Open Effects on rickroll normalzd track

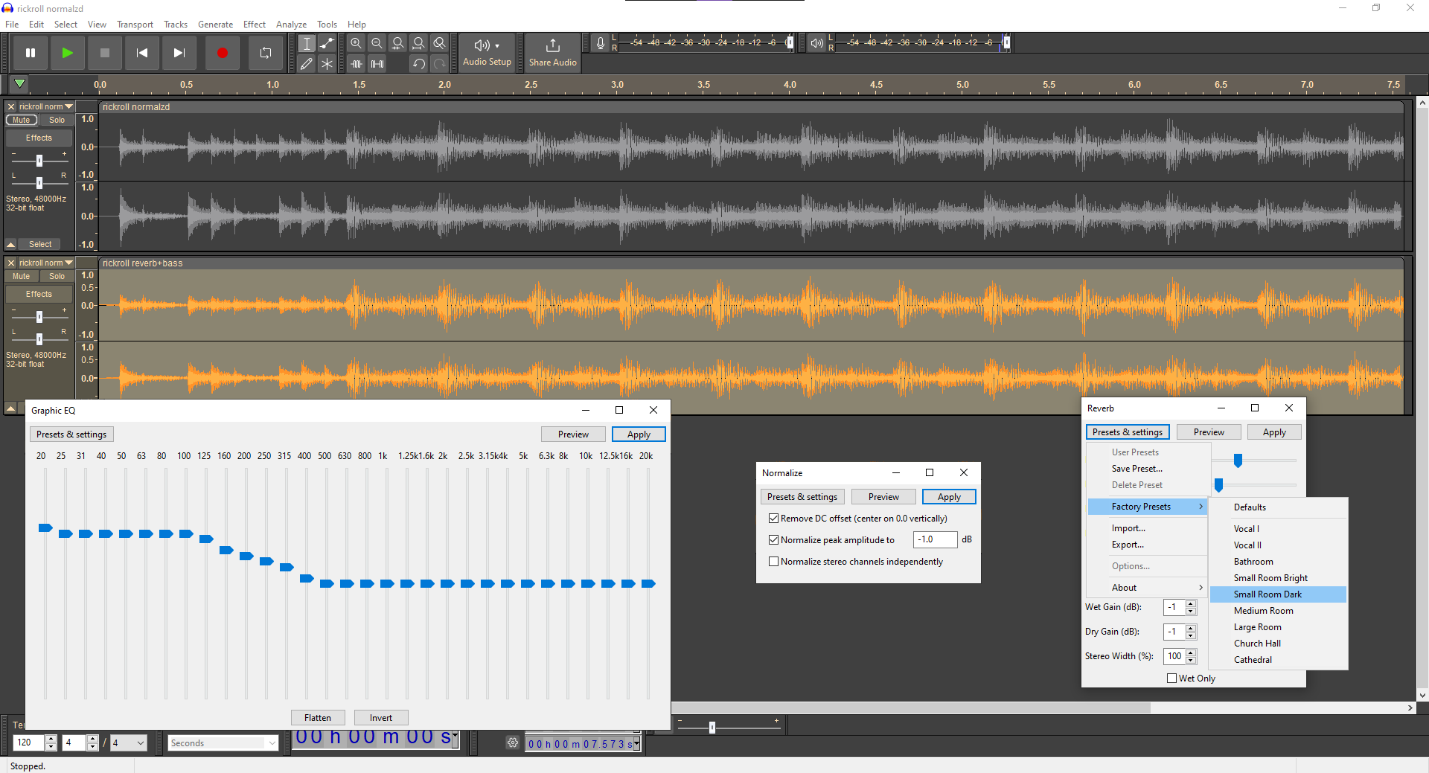pos(39,138)
